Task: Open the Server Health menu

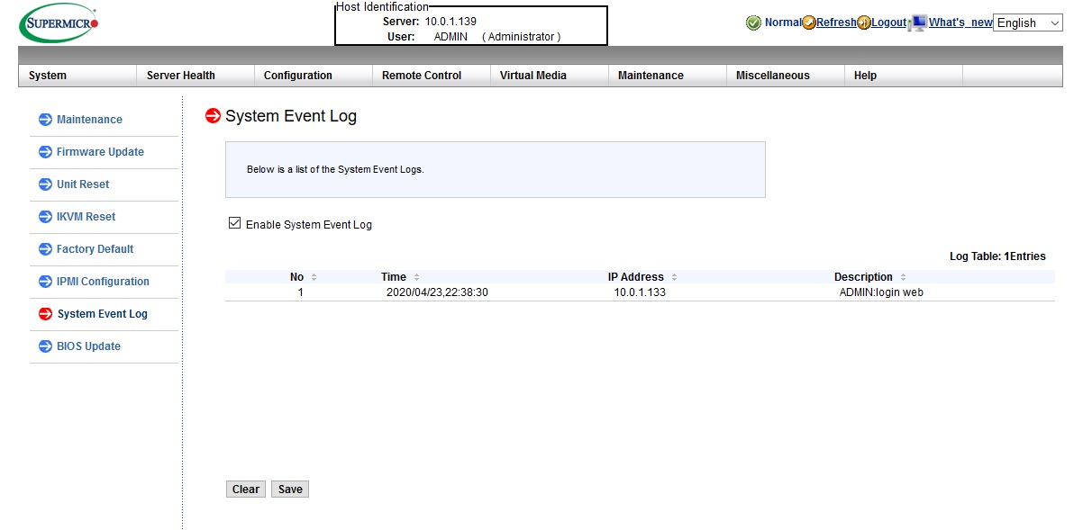Action: 181,76
